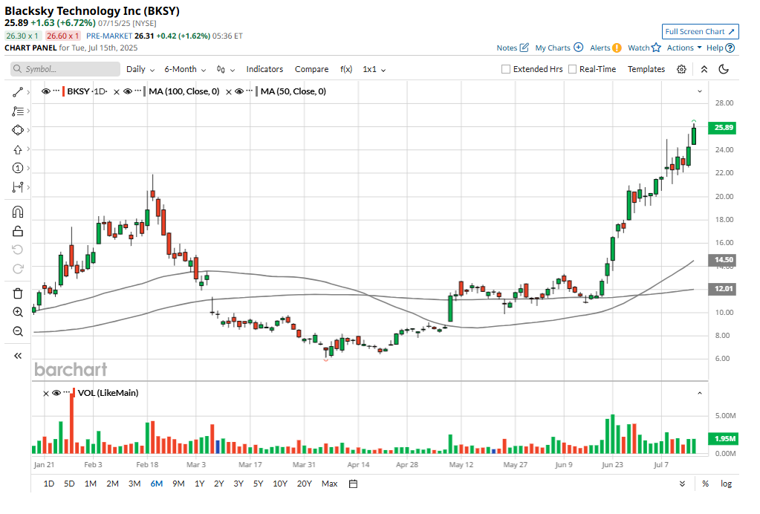760x514 pixels.
Task: Click the red BKSY series color marker
Action: [63, 91]
